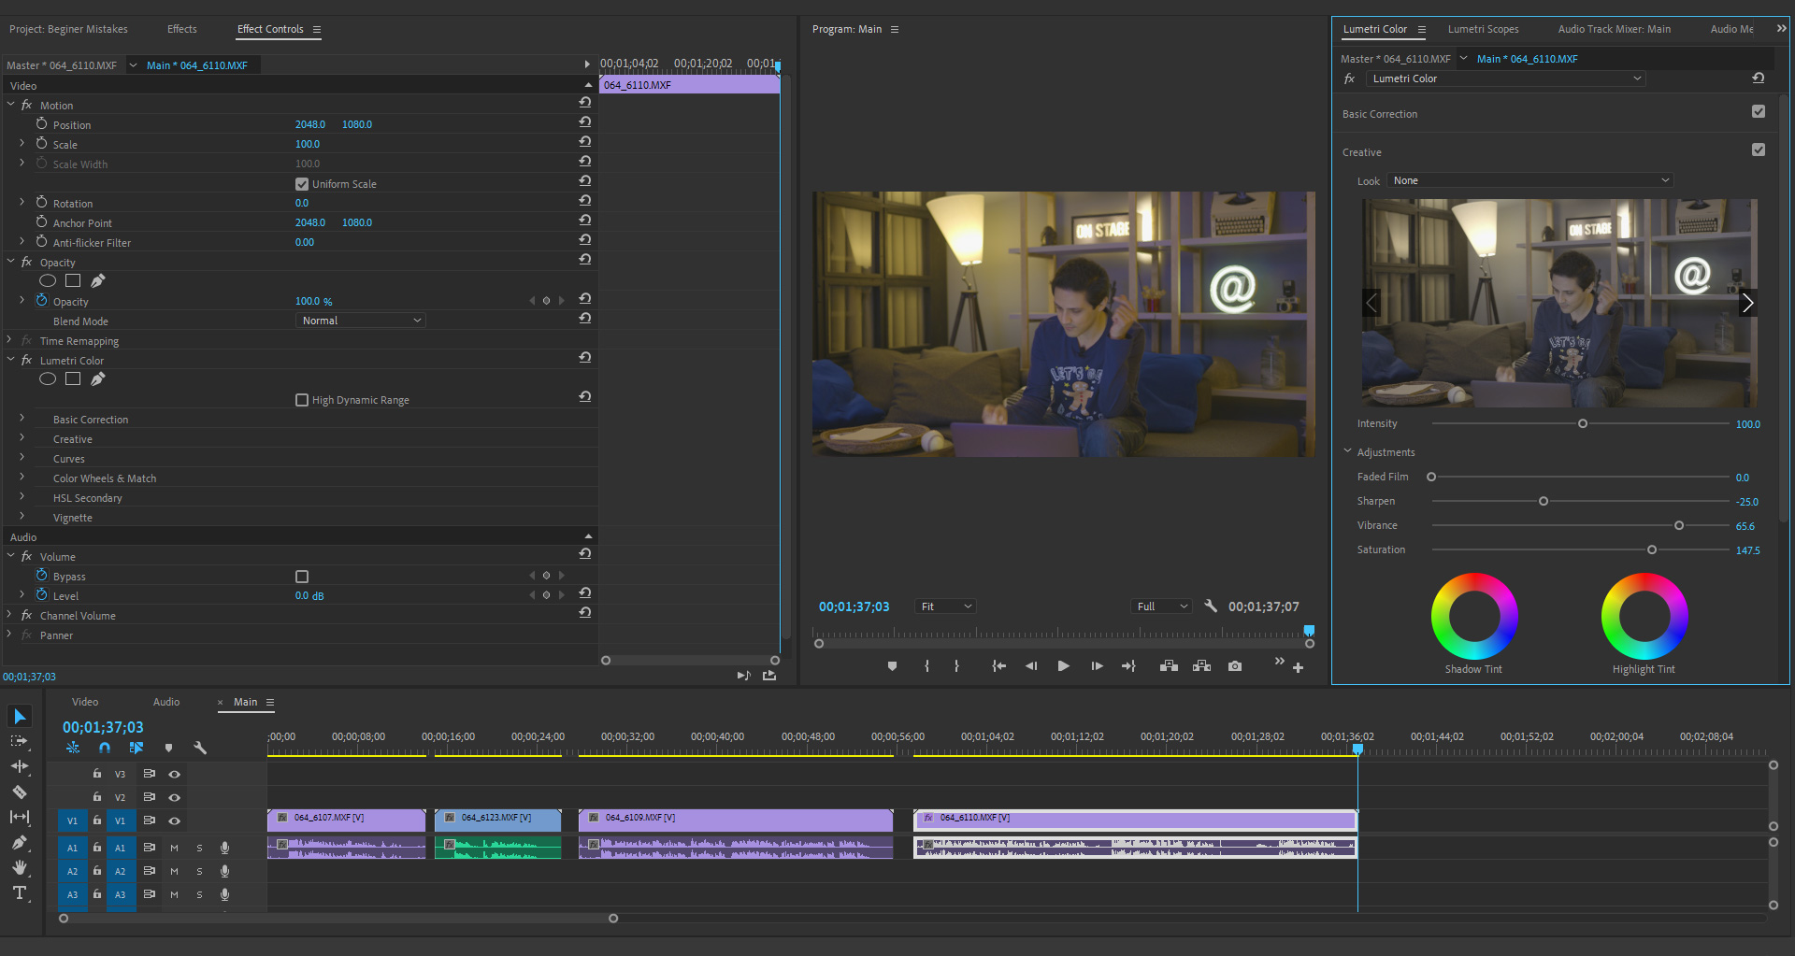
Task: Add marker in Program monitor
Action: pos(892,666)
